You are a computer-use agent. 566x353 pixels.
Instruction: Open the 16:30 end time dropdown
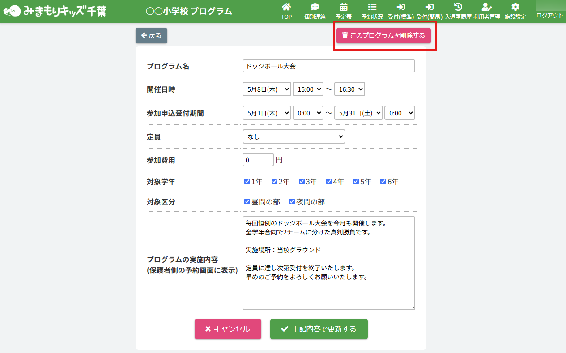(x=349, y=89)
